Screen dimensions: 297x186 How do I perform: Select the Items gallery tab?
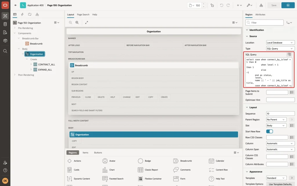click(x=86, y=153)
